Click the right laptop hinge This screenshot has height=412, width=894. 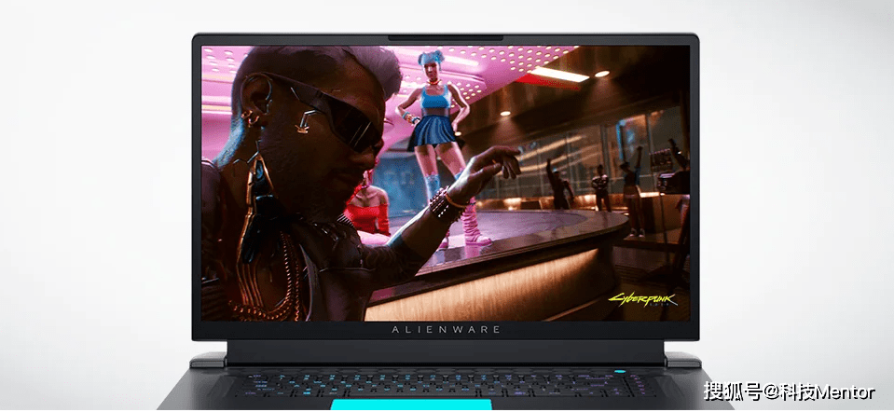click(682, 359)
